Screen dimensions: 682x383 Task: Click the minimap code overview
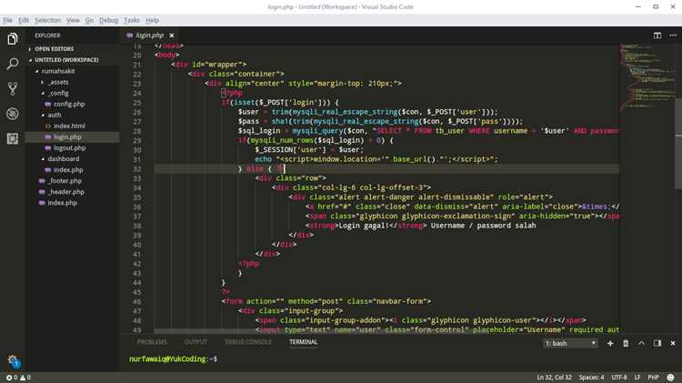pyautogui.click(x=647, y=76)
